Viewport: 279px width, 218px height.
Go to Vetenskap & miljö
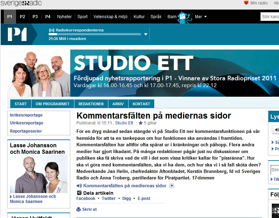[x=110, y=17]
